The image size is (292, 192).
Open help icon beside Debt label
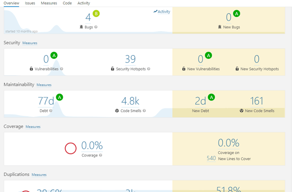tap(51, 111)
